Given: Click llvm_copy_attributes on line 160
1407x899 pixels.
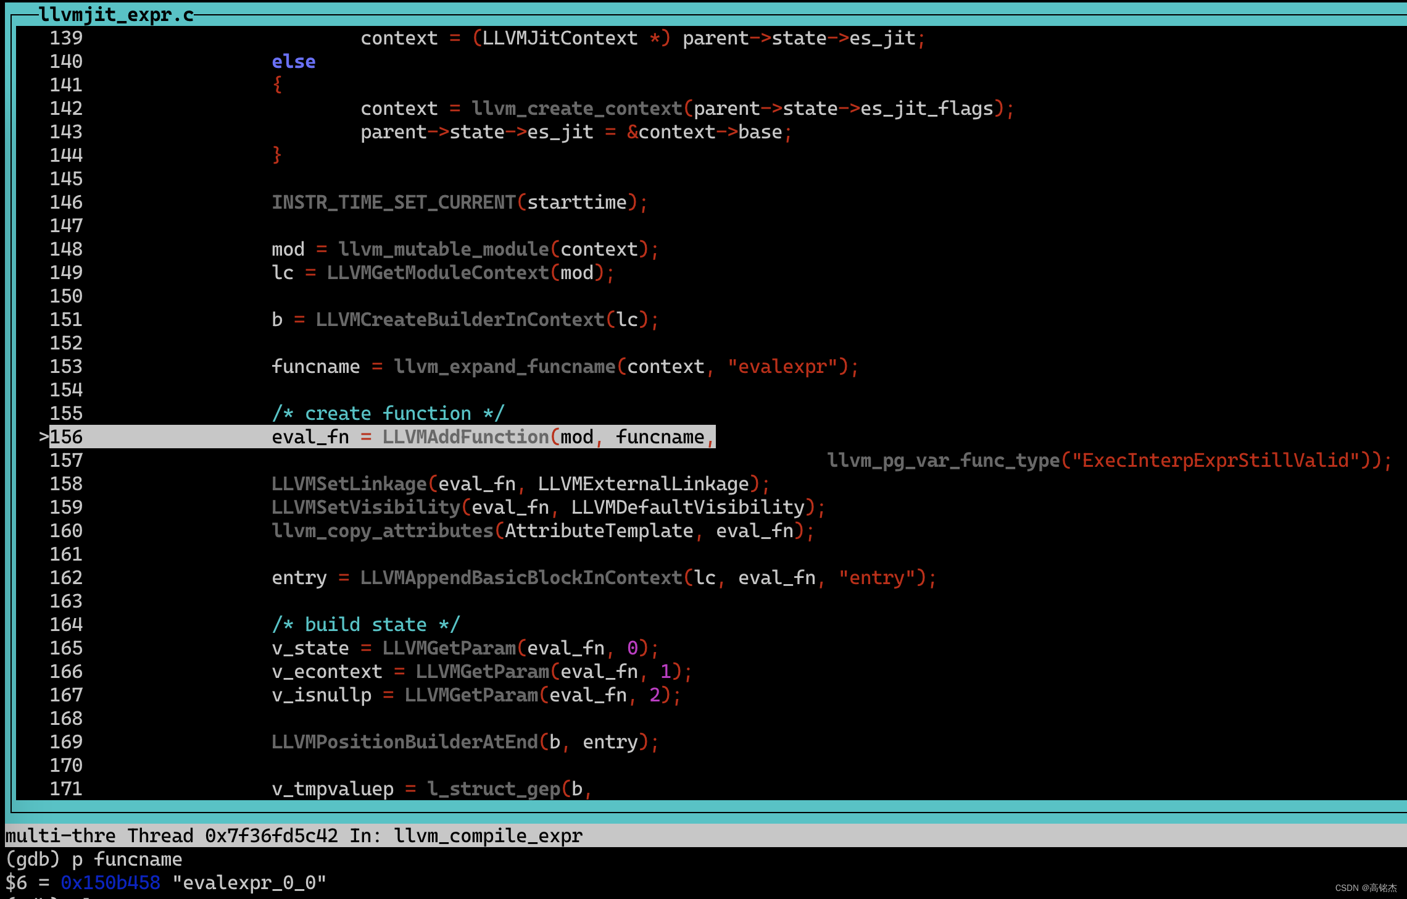Looking at the screenshot, I should pos(383,531).
